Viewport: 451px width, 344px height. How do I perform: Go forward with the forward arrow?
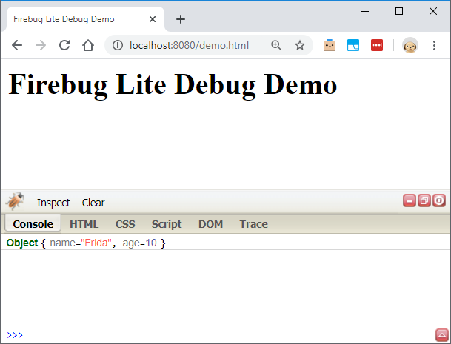pos(41,45)
